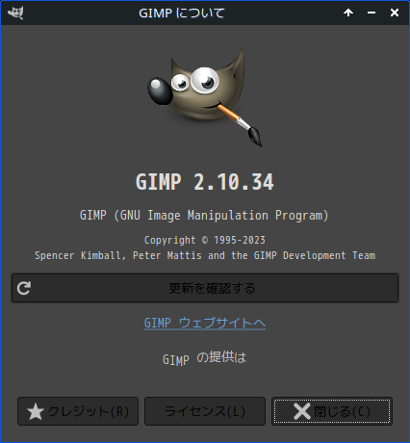This screenshot has width=410, height=443.
Task: Click the GIMP について title bar text
Action: 182,13
